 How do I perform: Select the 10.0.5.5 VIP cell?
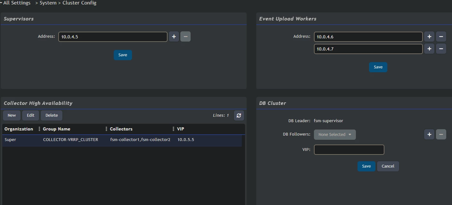click(x=186, y=140)
